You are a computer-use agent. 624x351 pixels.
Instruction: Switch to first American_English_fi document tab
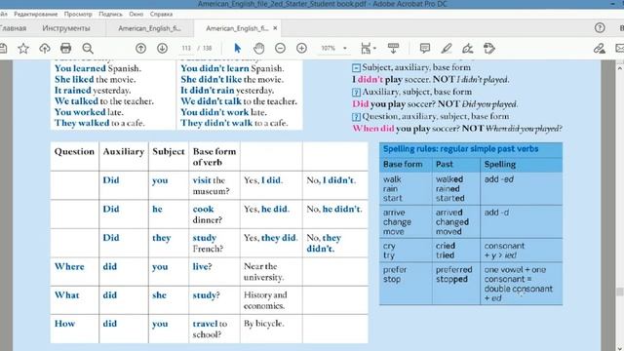pyautogui.click(x=149, y=28)
